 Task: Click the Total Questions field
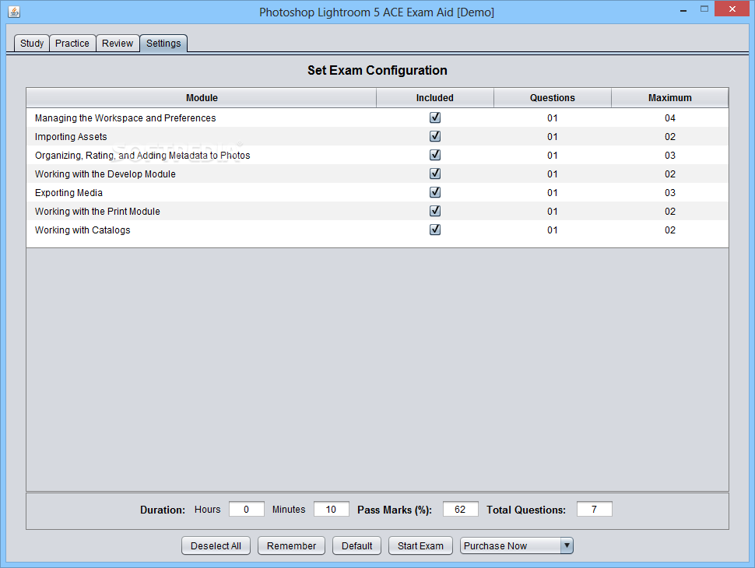pyautogui.click(x=594, y=510)
